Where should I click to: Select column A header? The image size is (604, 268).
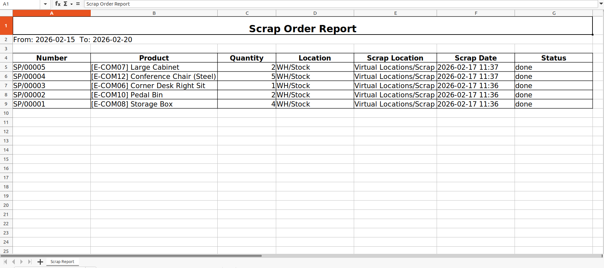pos(52,13)
